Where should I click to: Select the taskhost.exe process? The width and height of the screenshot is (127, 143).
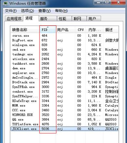pyautogui.click(x=64, y=64)
